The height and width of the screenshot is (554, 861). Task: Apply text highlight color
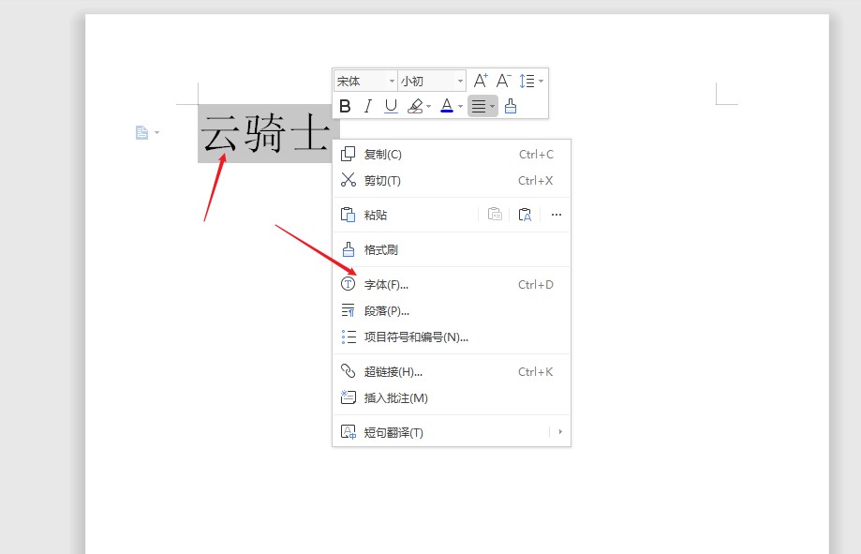(415, 106)
